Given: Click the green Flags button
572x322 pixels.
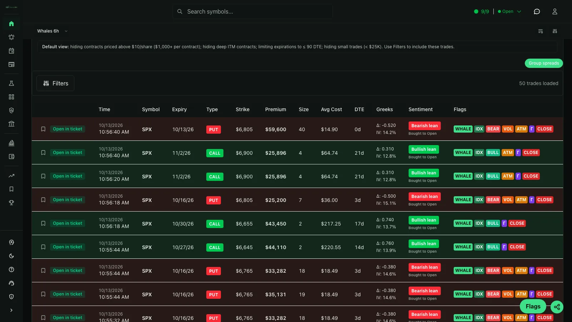Looking at the screenshot, I should click(533, 307).
